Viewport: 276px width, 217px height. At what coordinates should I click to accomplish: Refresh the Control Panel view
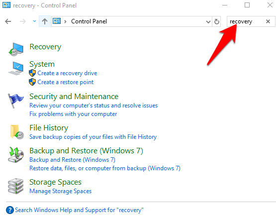click(x=217, y=21)
